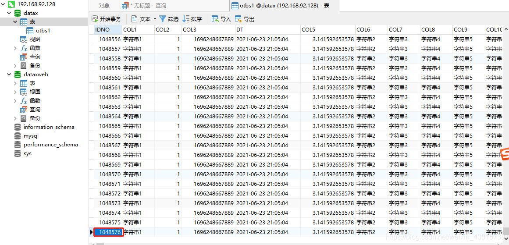Viewport: 509px width, 245px height.
Task: Click the dataxweb database icon
Action: pyautogui.click(x=18, y=75)
